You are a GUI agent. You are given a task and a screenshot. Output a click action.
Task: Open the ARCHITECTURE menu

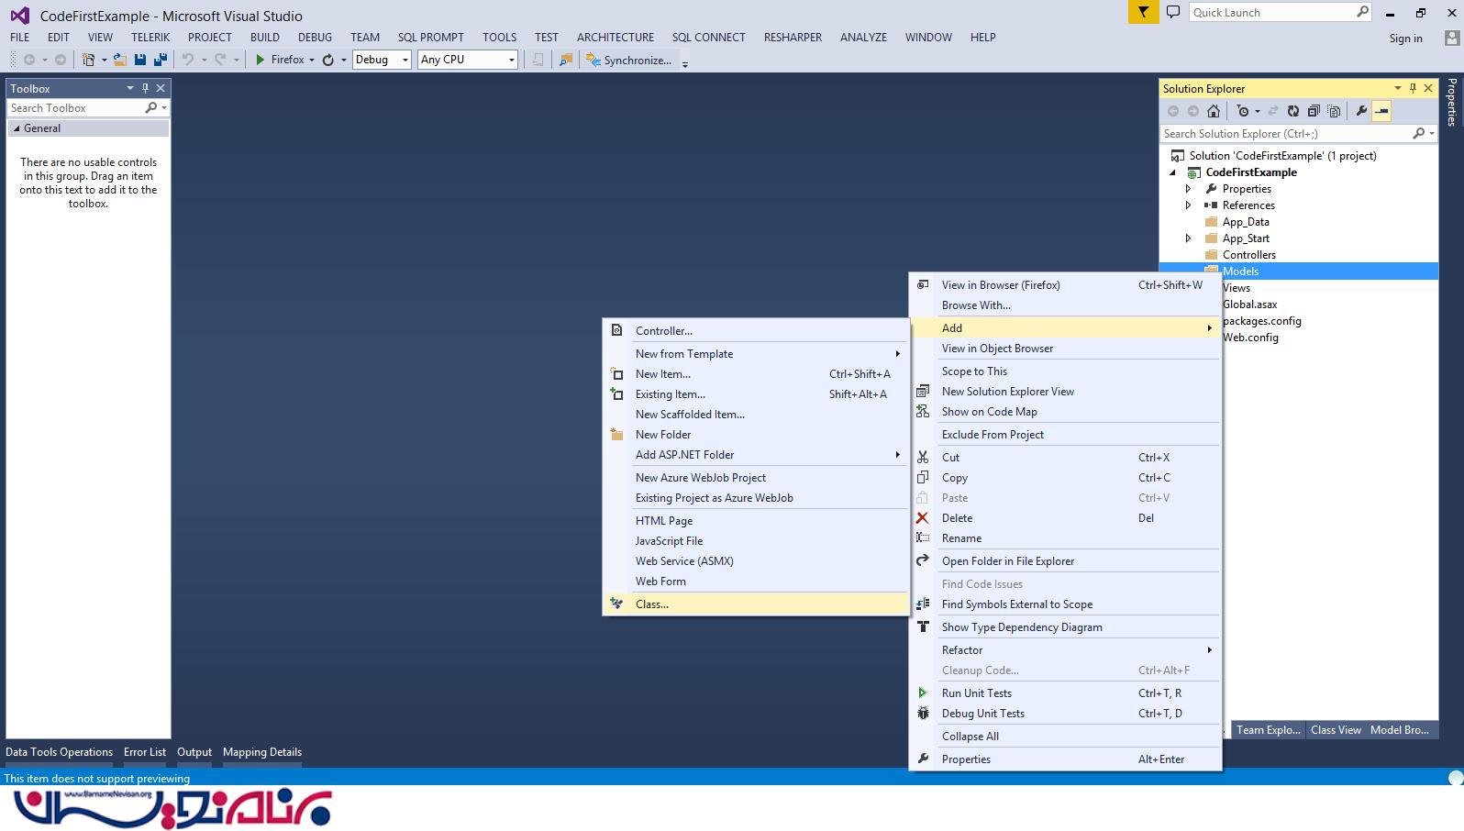tap(615, 38)
